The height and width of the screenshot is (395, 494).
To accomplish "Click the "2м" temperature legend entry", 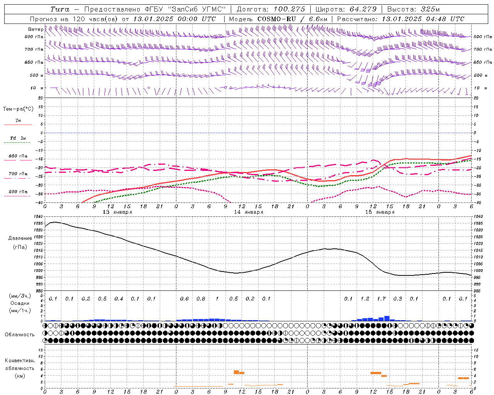I will pos(18,120).
